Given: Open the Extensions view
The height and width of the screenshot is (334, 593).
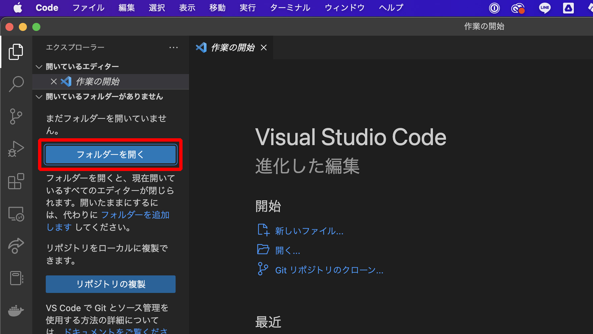Looking at the screenshot, I should [x=16, y=181].
